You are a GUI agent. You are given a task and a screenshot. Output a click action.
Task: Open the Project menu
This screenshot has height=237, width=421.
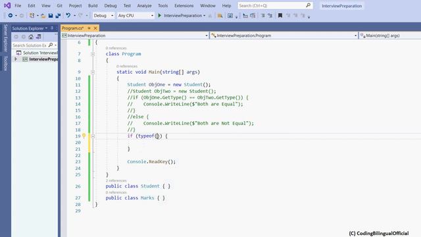click(x=75, y=5)
